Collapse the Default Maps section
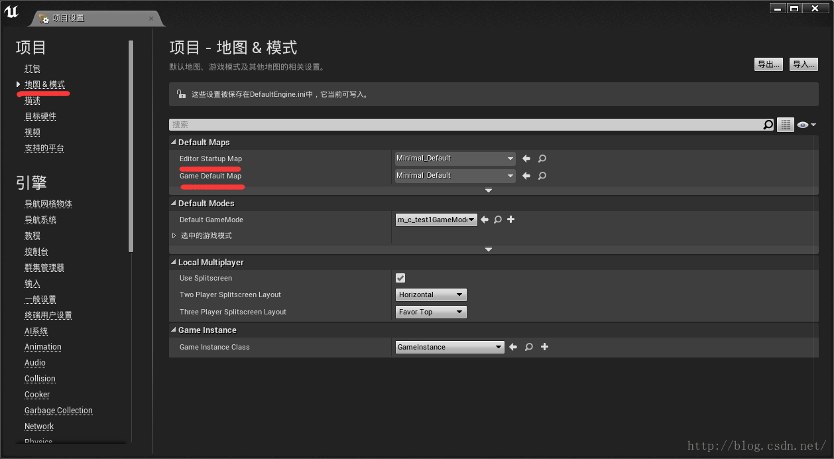This screenshot has height=459, width=834. point(174,143)
